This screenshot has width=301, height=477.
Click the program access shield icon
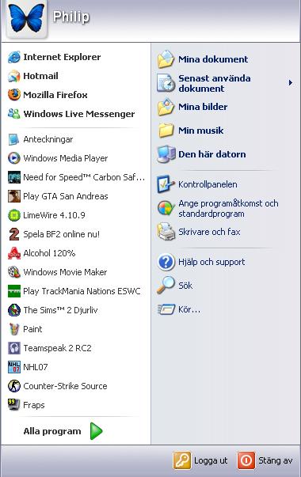point(166,208)
